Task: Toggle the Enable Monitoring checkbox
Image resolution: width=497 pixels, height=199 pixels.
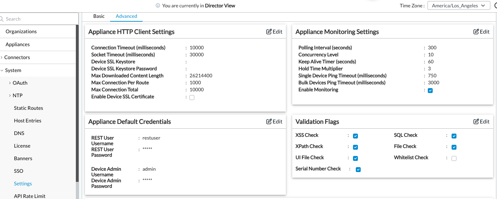Action: 430,91
